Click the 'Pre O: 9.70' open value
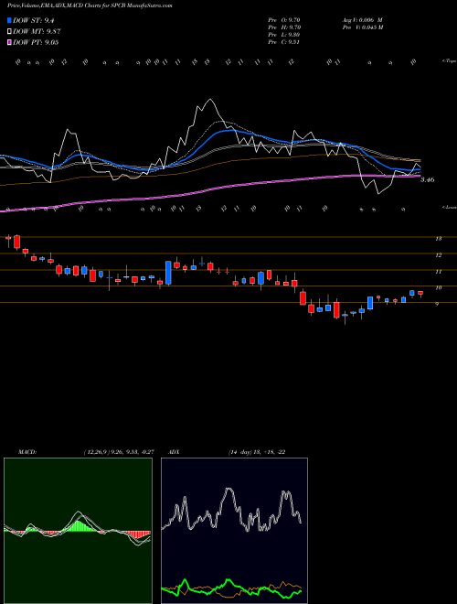This screenshot has width=457, height=604. click(284, 19)
